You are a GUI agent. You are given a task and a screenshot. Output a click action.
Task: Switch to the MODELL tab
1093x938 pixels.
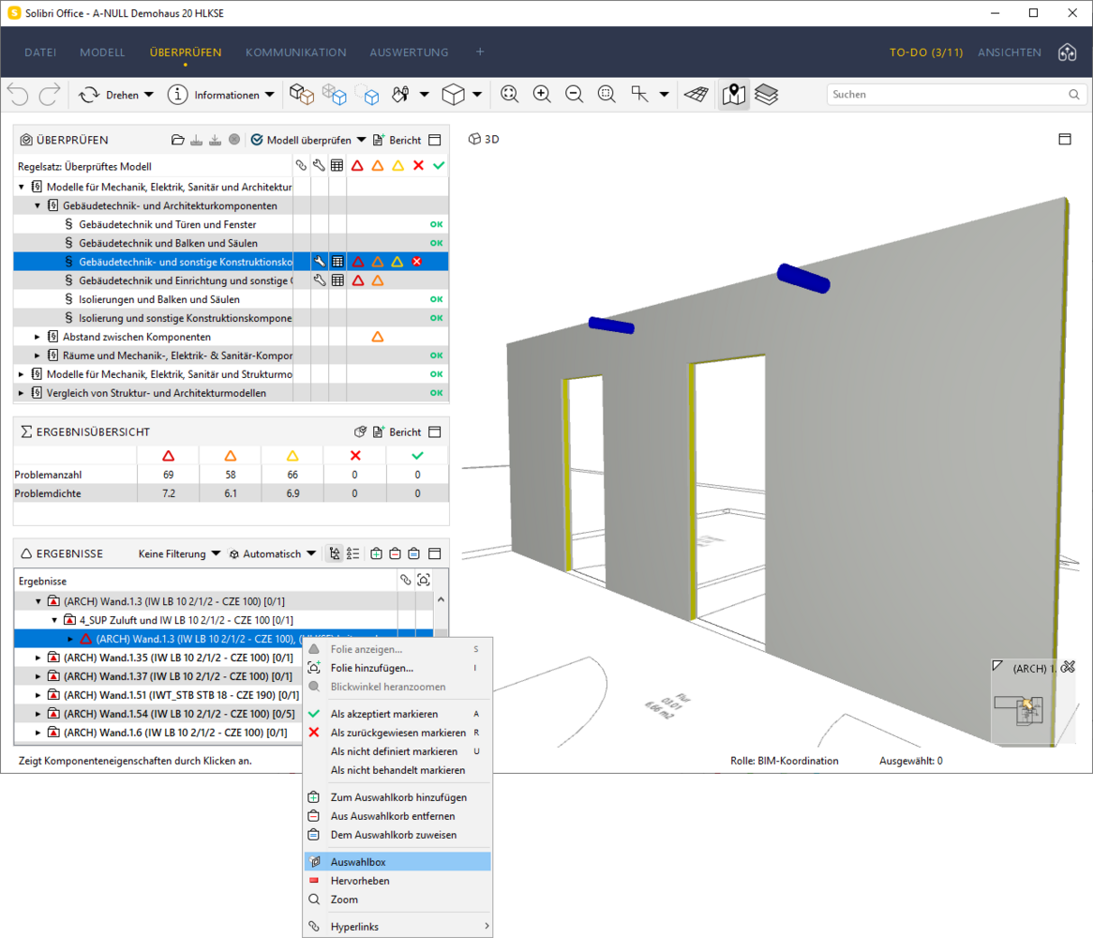tap(102, 53)
